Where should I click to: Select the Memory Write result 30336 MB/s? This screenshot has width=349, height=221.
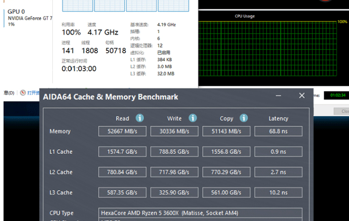(174, 131)
